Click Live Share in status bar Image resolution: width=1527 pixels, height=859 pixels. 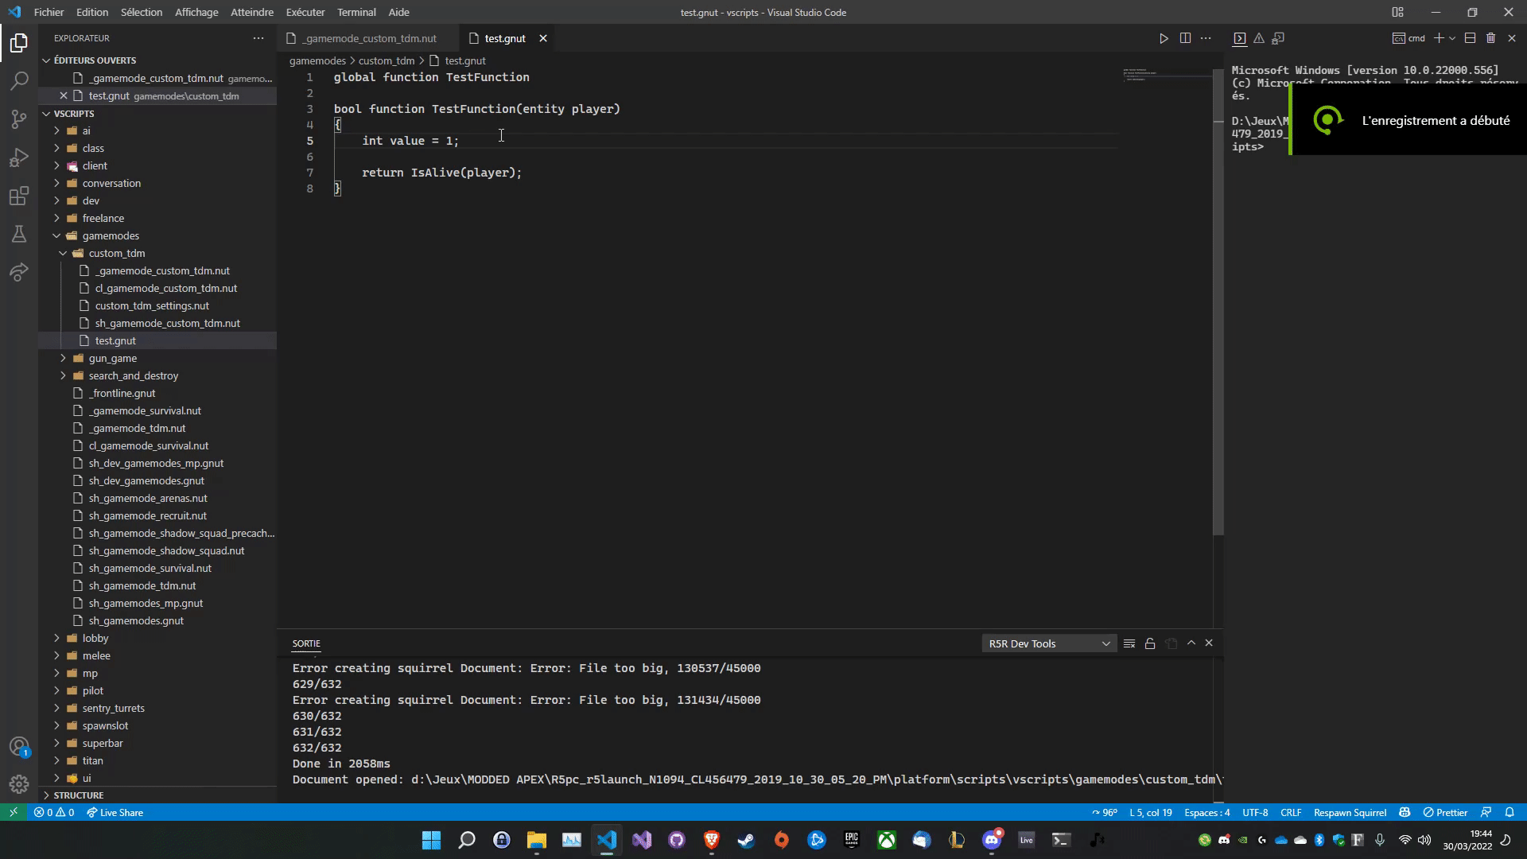coord(115,812)
